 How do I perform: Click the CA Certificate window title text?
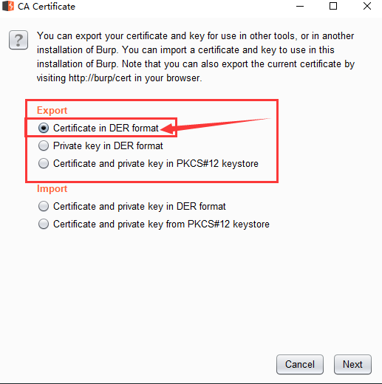(x=47, y=7)
